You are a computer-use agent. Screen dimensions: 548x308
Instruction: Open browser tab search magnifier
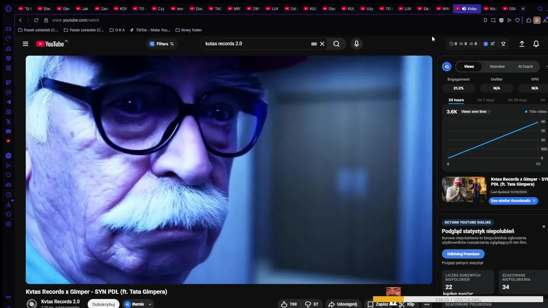tap(540, 9)
